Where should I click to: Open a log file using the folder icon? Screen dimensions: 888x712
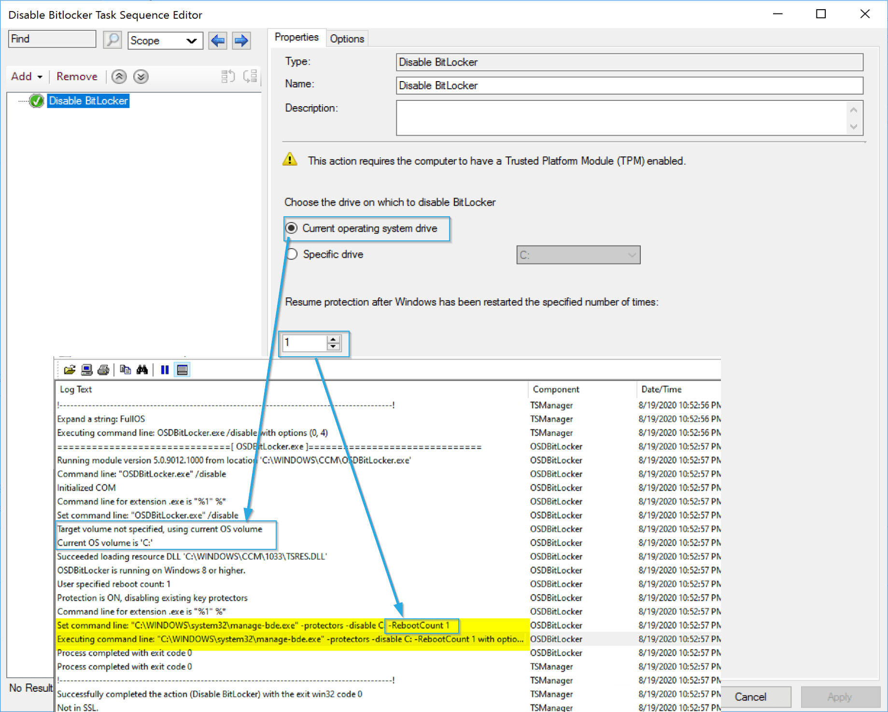click(x=70, y=369)
